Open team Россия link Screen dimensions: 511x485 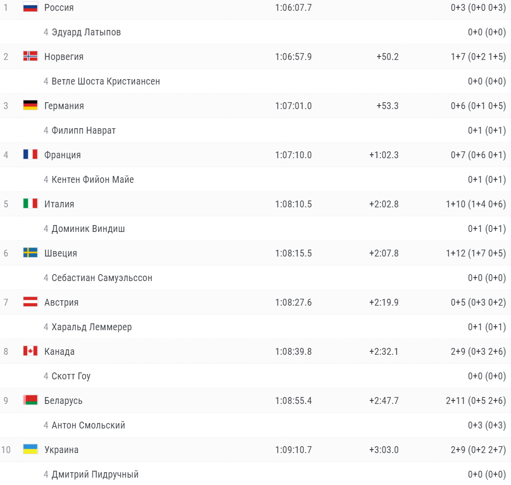point(59,7)
